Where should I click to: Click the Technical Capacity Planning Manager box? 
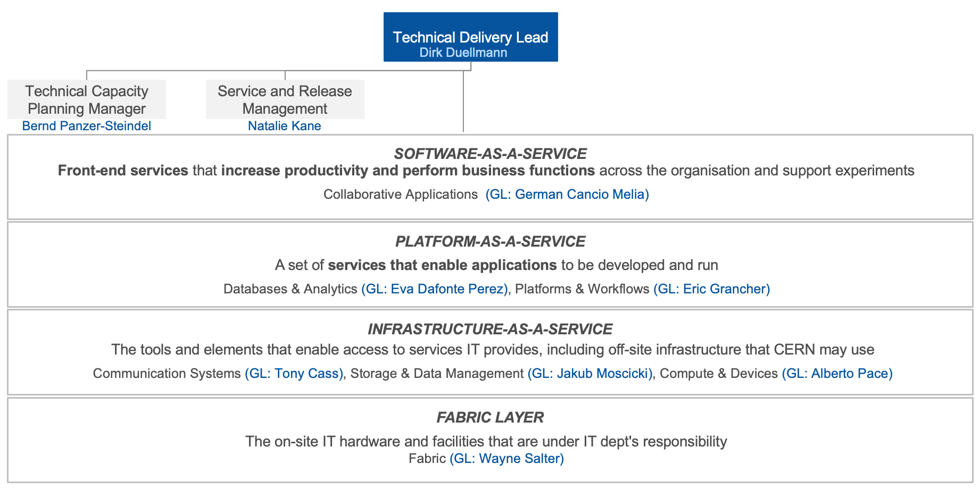tap(87, 99)
